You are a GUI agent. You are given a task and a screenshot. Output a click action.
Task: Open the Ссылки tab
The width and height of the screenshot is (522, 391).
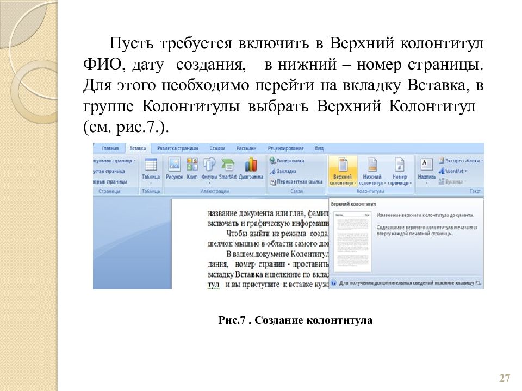point(217,148)
